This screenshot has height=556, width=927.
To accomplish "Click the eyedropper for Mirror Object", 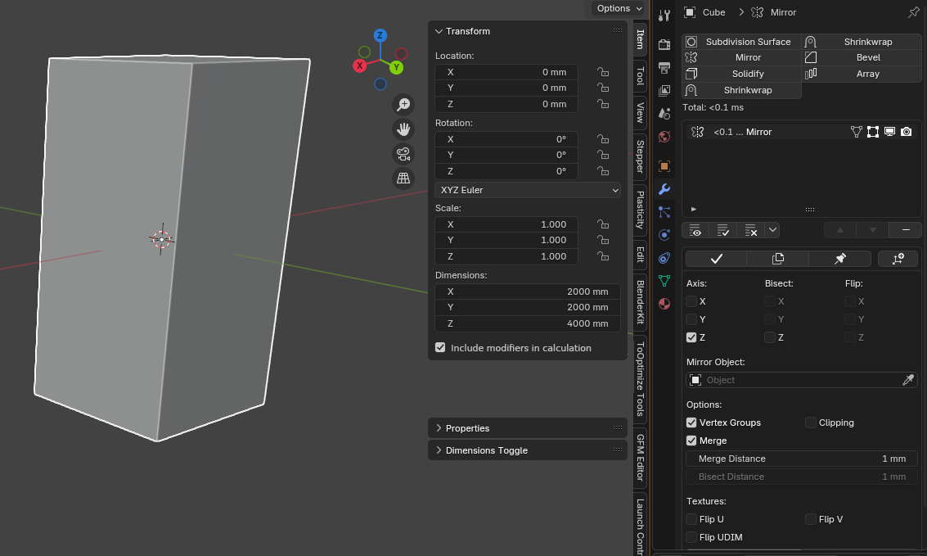I will [908, 380].
